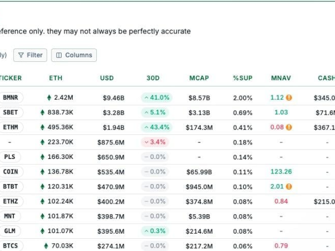Click the $5.39B market cap cell

pos(199,216)
